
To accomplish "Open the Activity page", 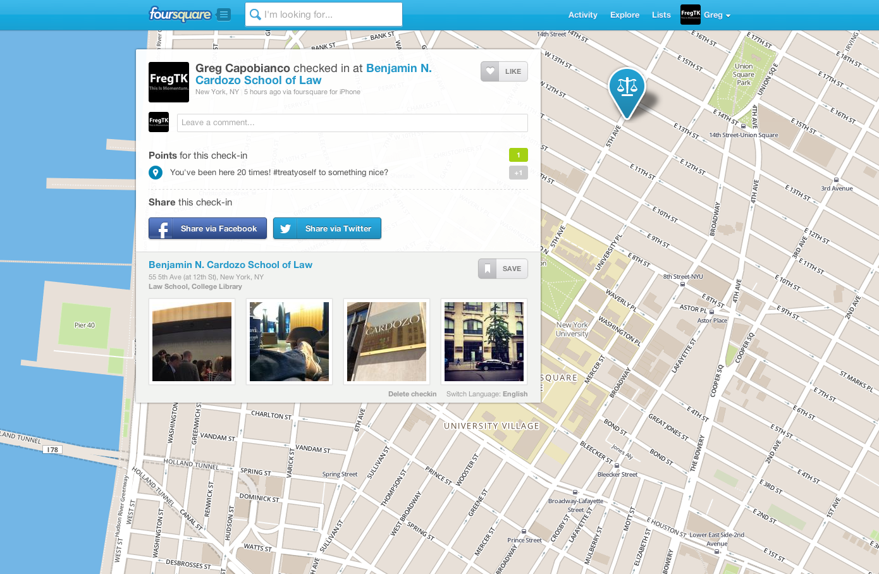I will pyautogui.click(x=582, y=15).
